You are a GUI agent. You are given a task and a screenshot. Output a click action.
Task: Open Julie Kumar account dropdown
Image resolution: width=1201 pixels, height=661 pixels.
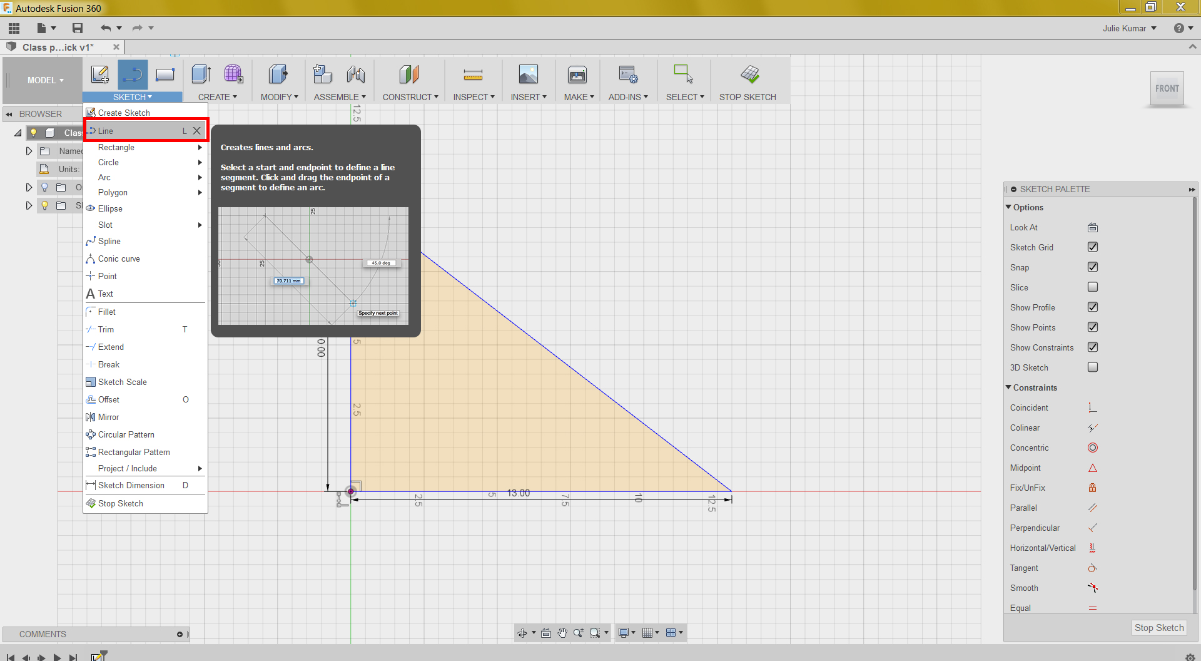click(x=1129, y=28)
